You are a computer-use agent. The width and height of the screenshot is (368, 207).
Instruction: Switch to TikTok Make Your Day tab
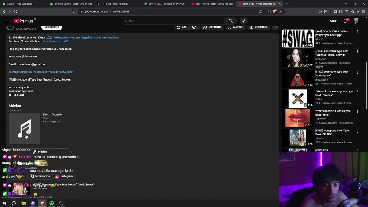coord(118,4)
